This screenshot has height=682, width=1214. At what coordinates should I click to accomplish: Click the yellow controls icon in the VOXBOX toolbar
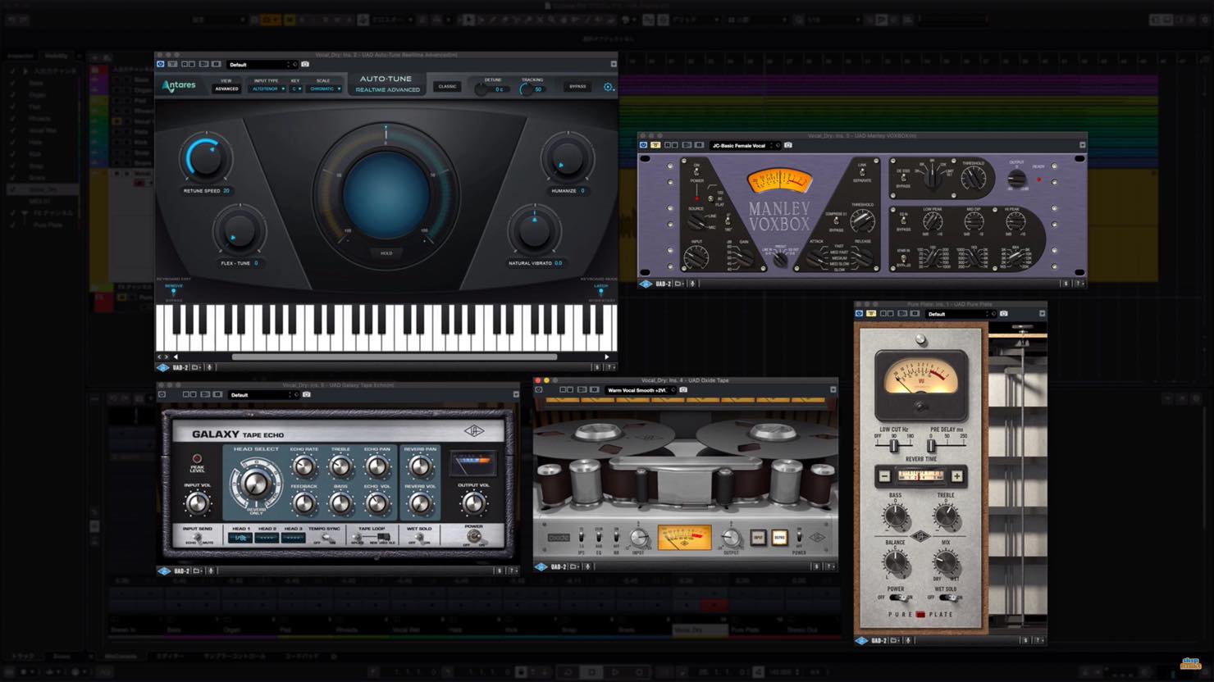tap(655, 145)
